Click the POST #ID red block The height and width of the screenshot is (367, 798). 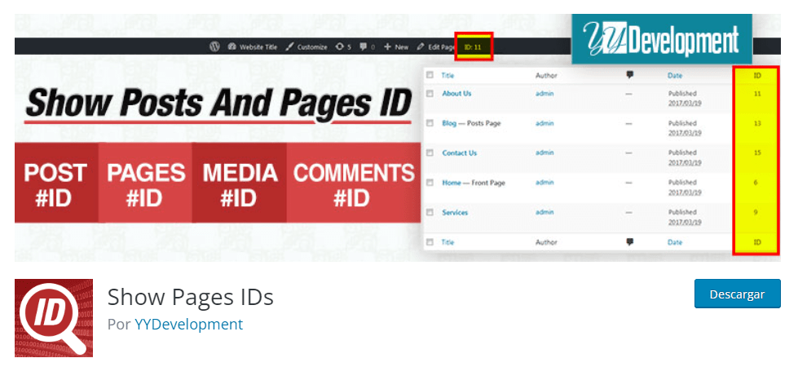point(56,183)
